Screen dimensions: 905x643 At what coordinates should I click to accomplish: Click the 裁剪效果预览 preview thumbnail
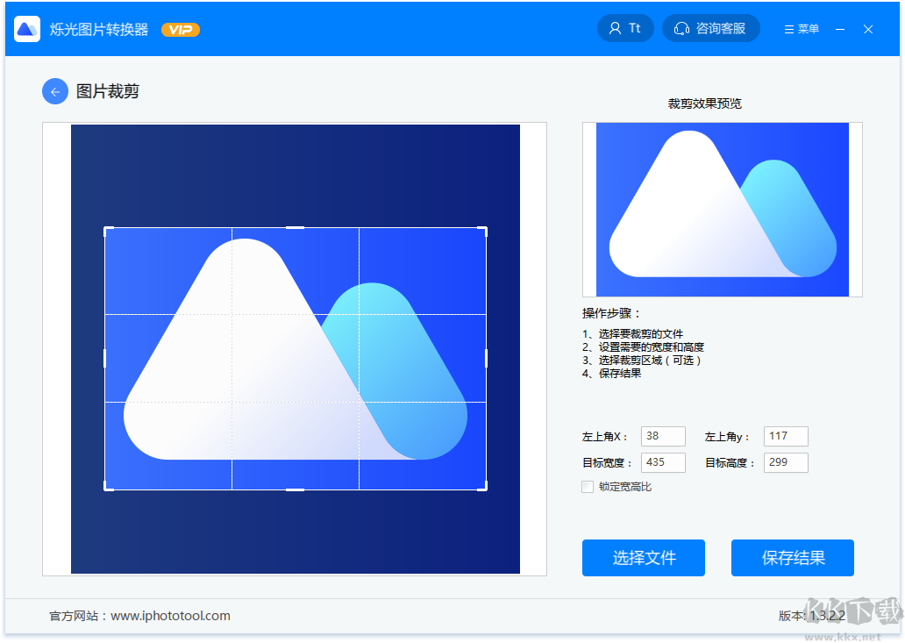coord(722,210)
